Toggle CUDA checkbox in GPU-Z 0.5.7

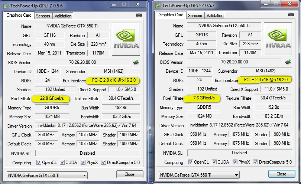pos(214,162)
